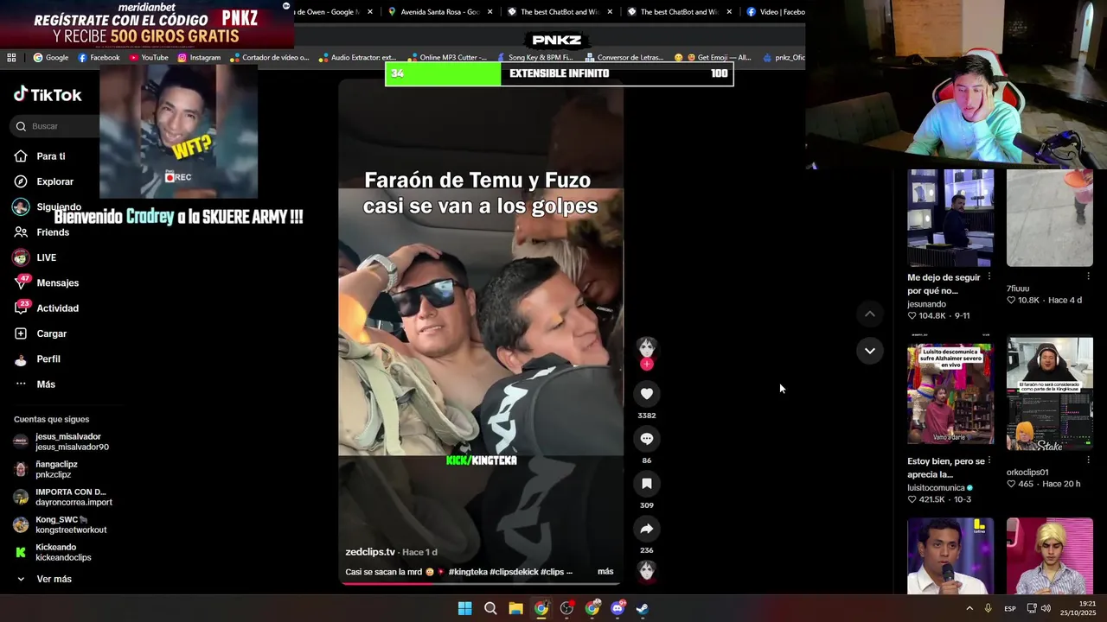Click the Cargar plus icon
This screenshot has height=622, width=1107.
[x=21, y=333]
